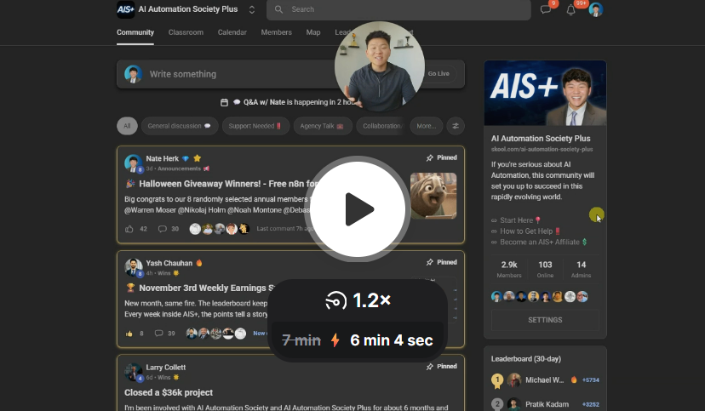Change the 1.2× playback speed
Viewport: 705px width, 411px height.
coord(358,300)
